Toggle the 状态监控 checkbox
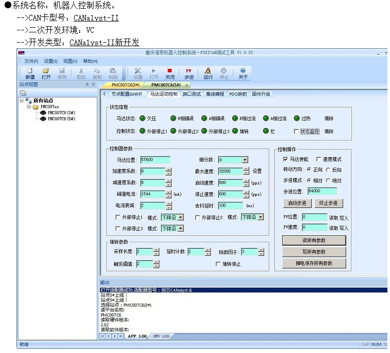 [296, 131]
